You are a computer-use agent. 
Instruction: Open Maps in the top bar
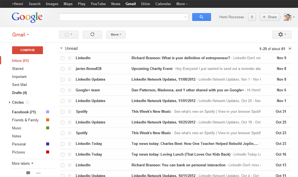(x=68, y=4)
